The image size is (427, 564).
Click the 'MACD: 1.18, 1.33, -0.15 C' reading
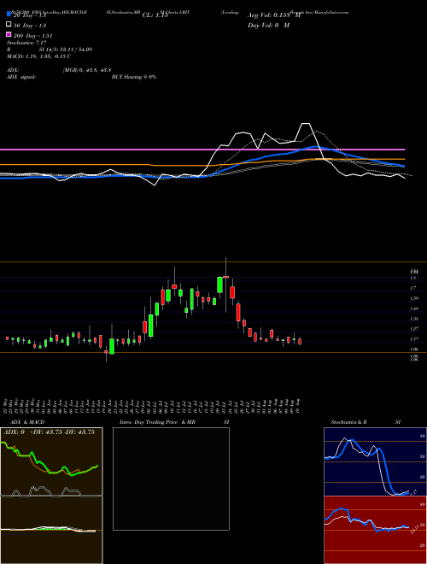pyautogui.click(x=38, y=56)
